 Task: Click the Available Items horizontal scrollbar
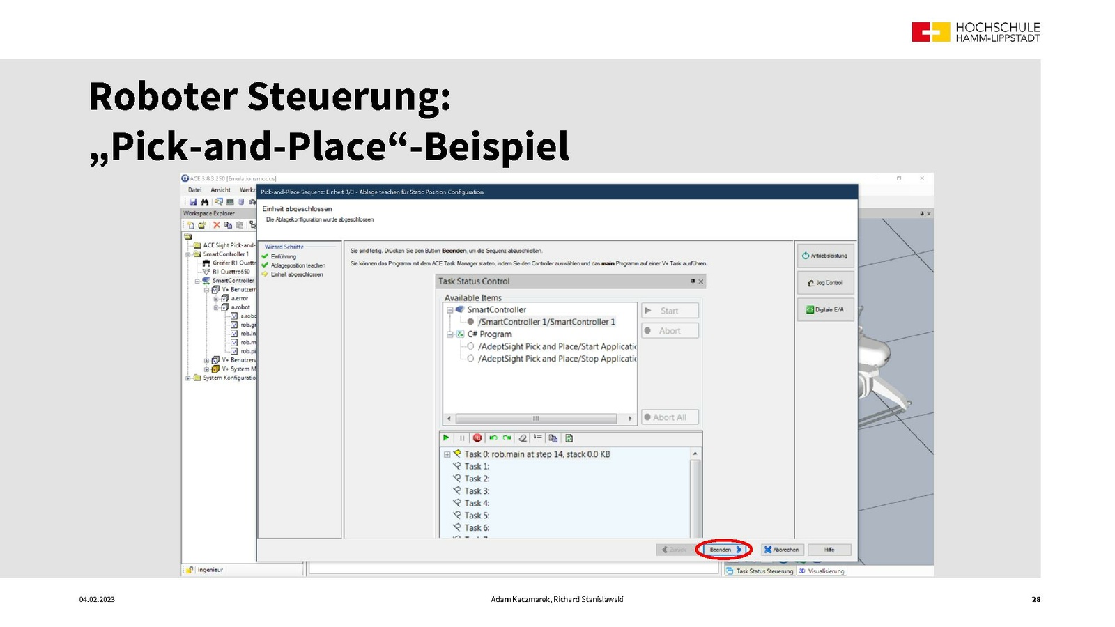pyautogui.click(x=536, y=419)
